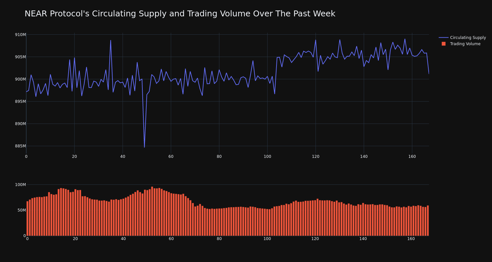Click the 910M supply axis label

(20, 35)
